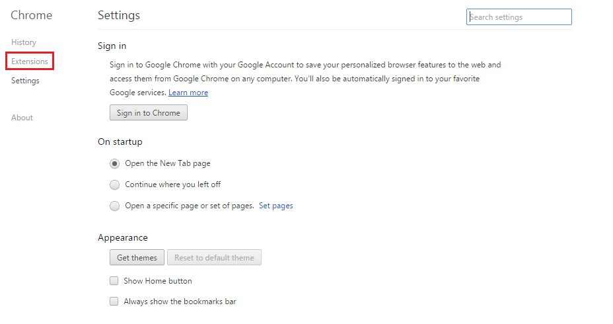Screen dimensions: 613x324
Task: Open the About page in the sidebar
Action: click(22, 118)
